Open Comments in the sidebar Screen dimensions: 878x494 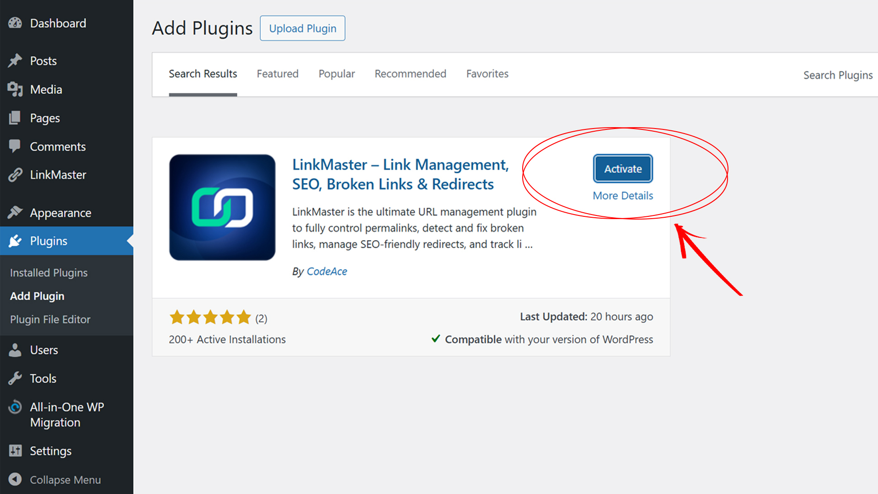[66, 146]
